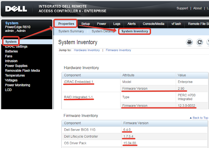209x148 pixels.
Task: Click the Back to Top arrow icon
Action: [x=191, y=118]
